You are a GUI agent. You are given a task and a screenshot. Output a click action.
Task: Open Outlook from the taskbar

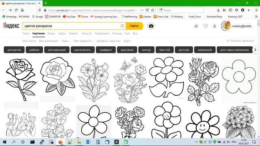click(89, 142)
